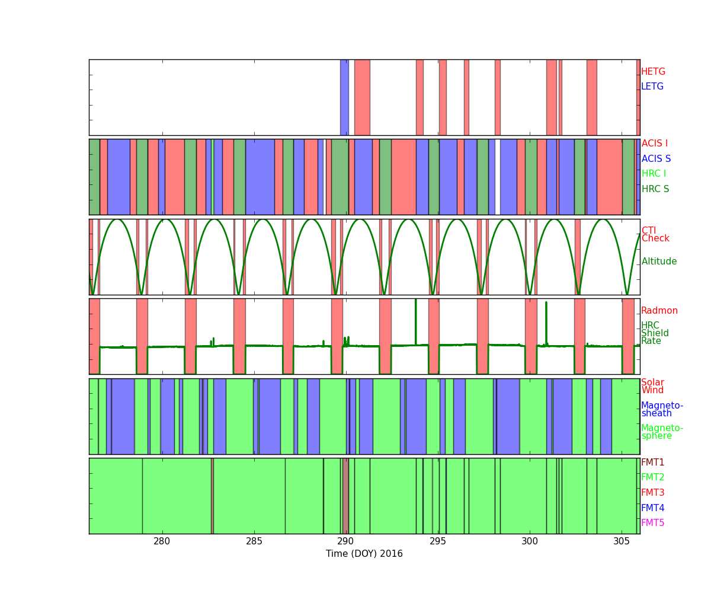Click the 290 tick on the time axis
Viewport: 711px width, 593px height.
(346, 541)
